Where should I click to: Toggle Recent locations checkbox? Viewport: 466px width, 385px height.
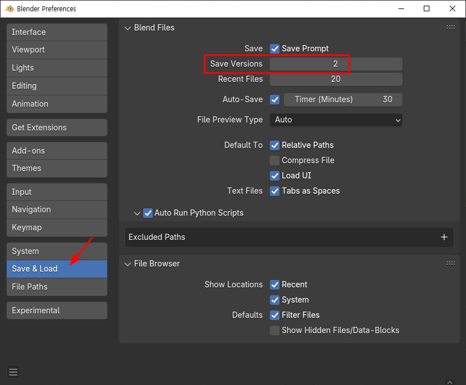[x=274, y=285]
